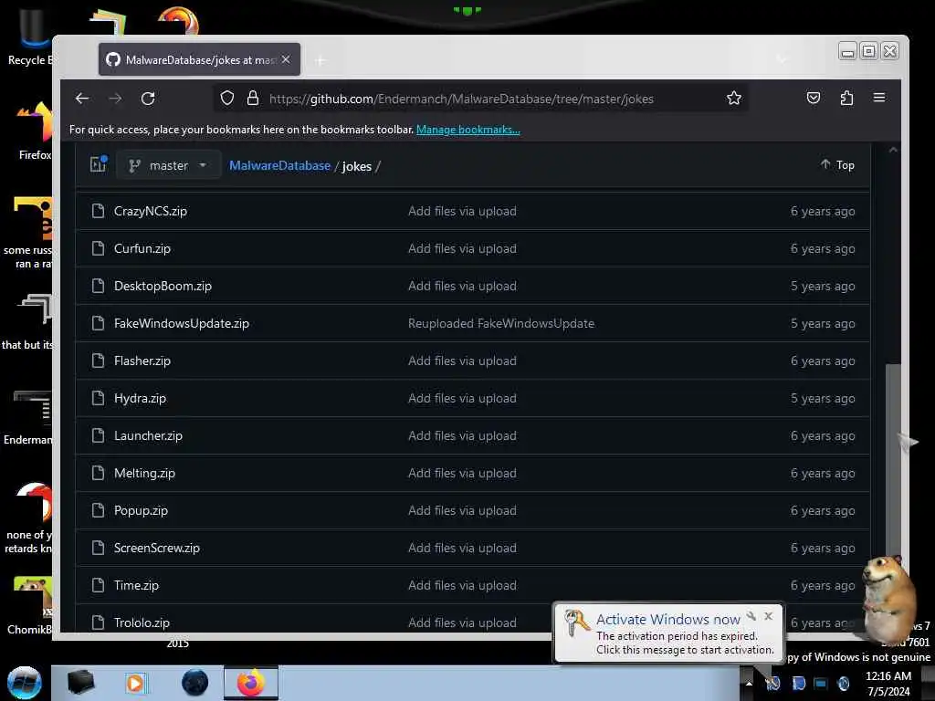Open the list all tabs dropdown arrow

coord(782,59)
